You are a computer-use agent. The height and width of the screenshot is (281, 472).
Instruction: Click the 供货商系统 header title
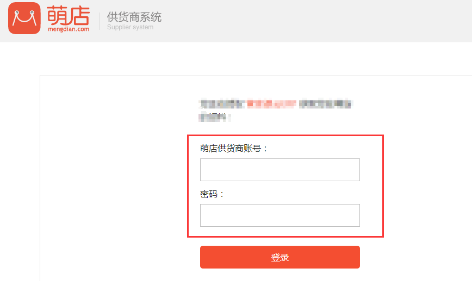coord(134,17)
